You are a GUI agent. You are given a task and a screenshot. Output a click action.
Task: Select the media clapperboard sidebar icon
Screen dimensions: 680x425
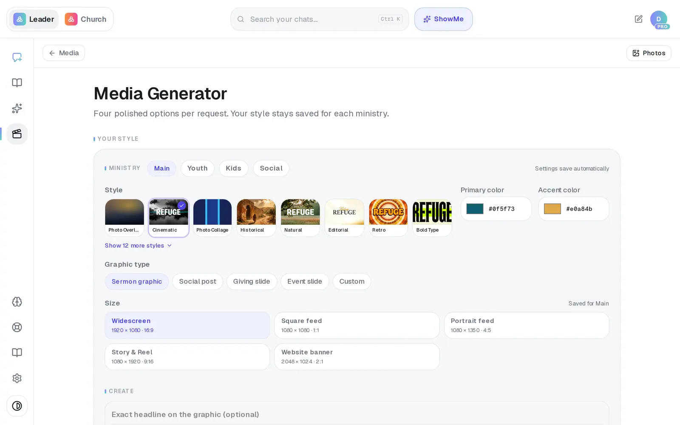(x=17, y=134)
